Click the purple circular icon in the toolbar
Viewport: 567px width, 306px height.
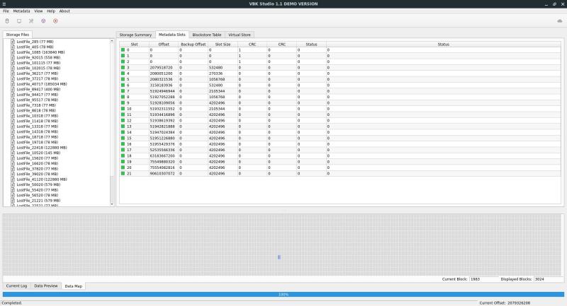click(x=43, y=21)
